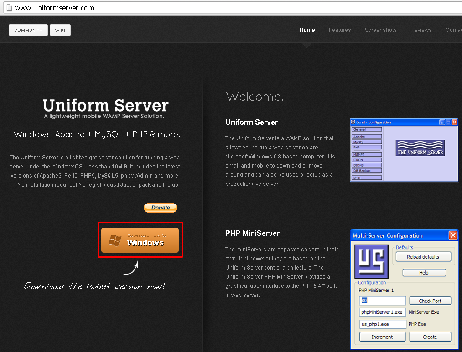The width and height of the screenshot is (462, 352).
Task: Select MSMPT in the Coral Configuration image
Action: pyautogui.click(x=367, y=154)
